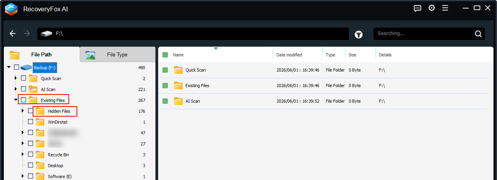Switch to the File Type tab

(117, 54)
